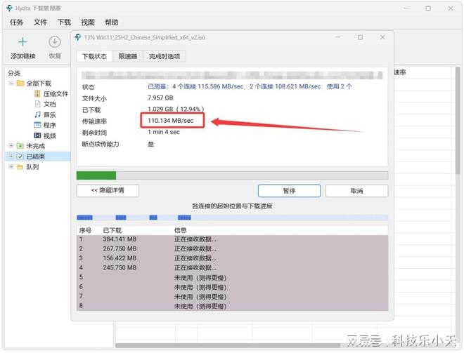The width and height of the screenshot is (464, 353).
Task: Select the 未完成 tree label
Action: tap(36, 146)
